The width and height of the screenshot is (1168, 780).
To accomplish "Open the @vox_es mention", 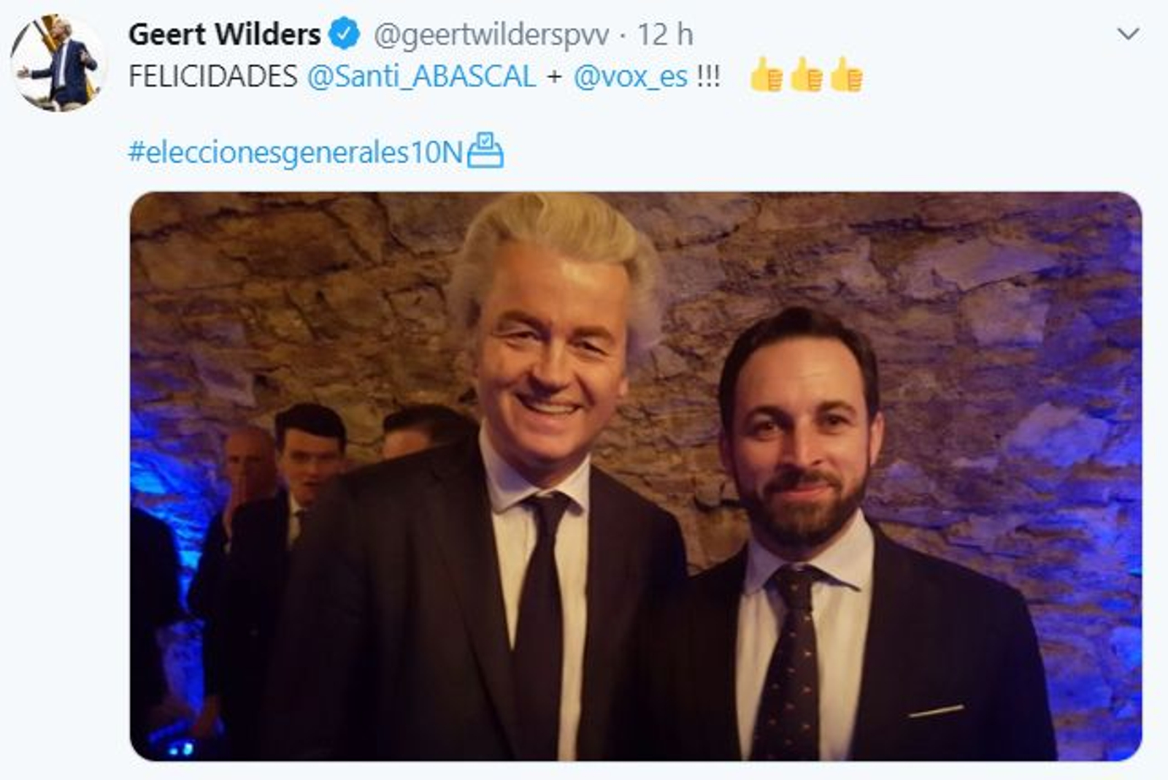I will (631, 76).
